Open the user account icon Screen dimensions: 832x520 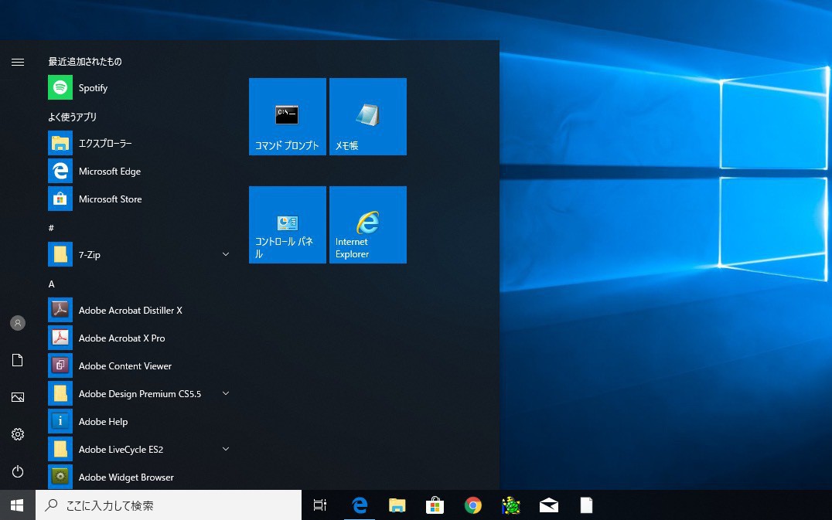tap(18, 323)
